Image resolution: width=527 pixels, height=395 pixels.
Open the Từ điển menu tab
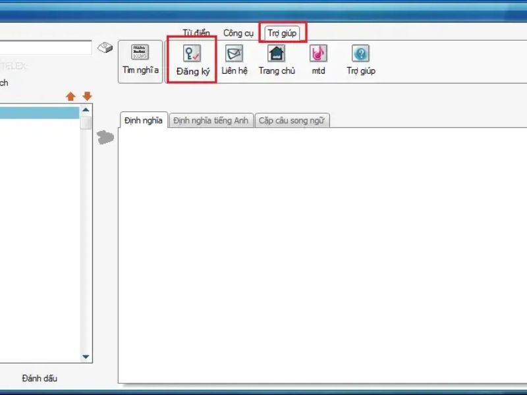coord(196,33)
